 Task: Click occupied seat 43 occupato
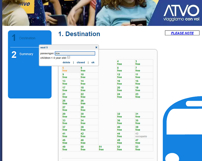[144, 135]
